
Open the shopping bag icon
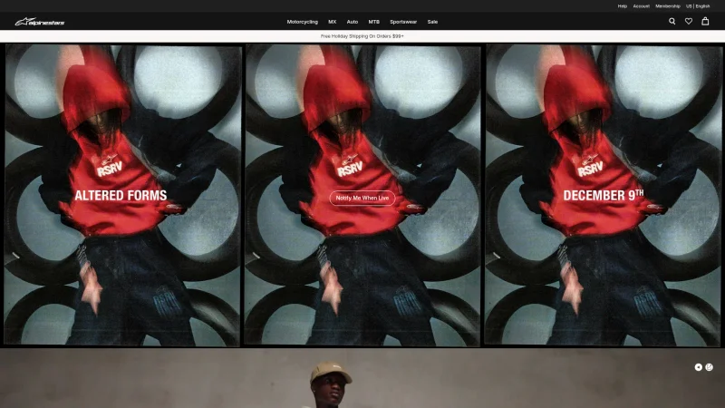coord(705,21)
